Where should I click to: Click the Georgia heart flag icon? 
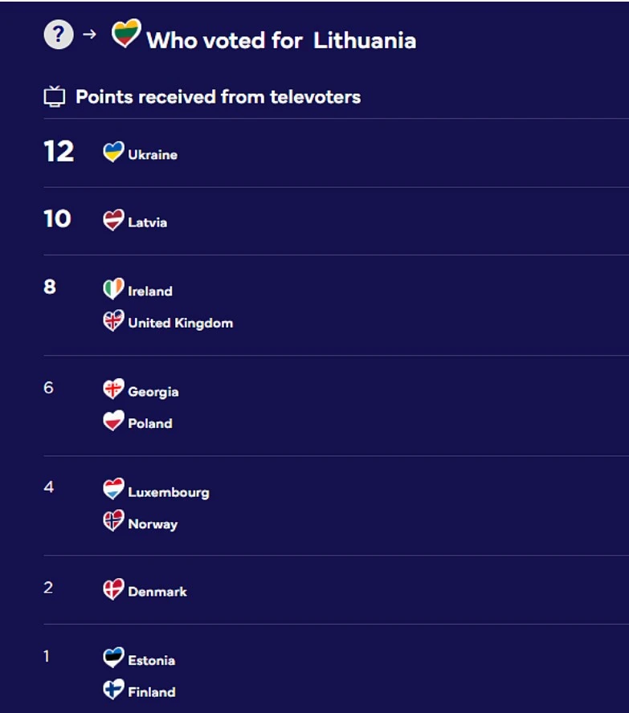tap(113, 389)
